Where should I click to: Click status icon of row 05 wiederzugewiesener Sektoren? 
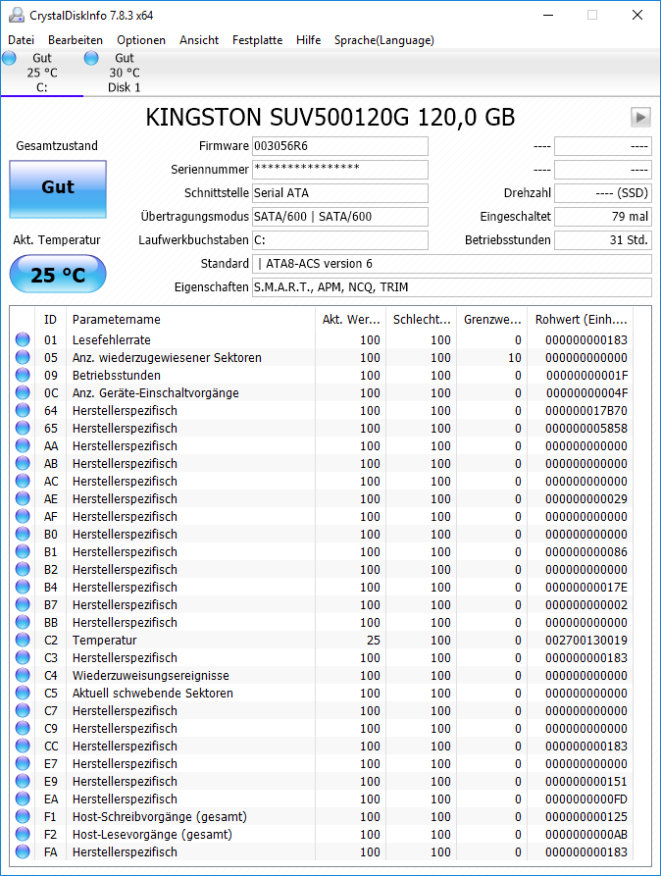[x=23, y=357]
